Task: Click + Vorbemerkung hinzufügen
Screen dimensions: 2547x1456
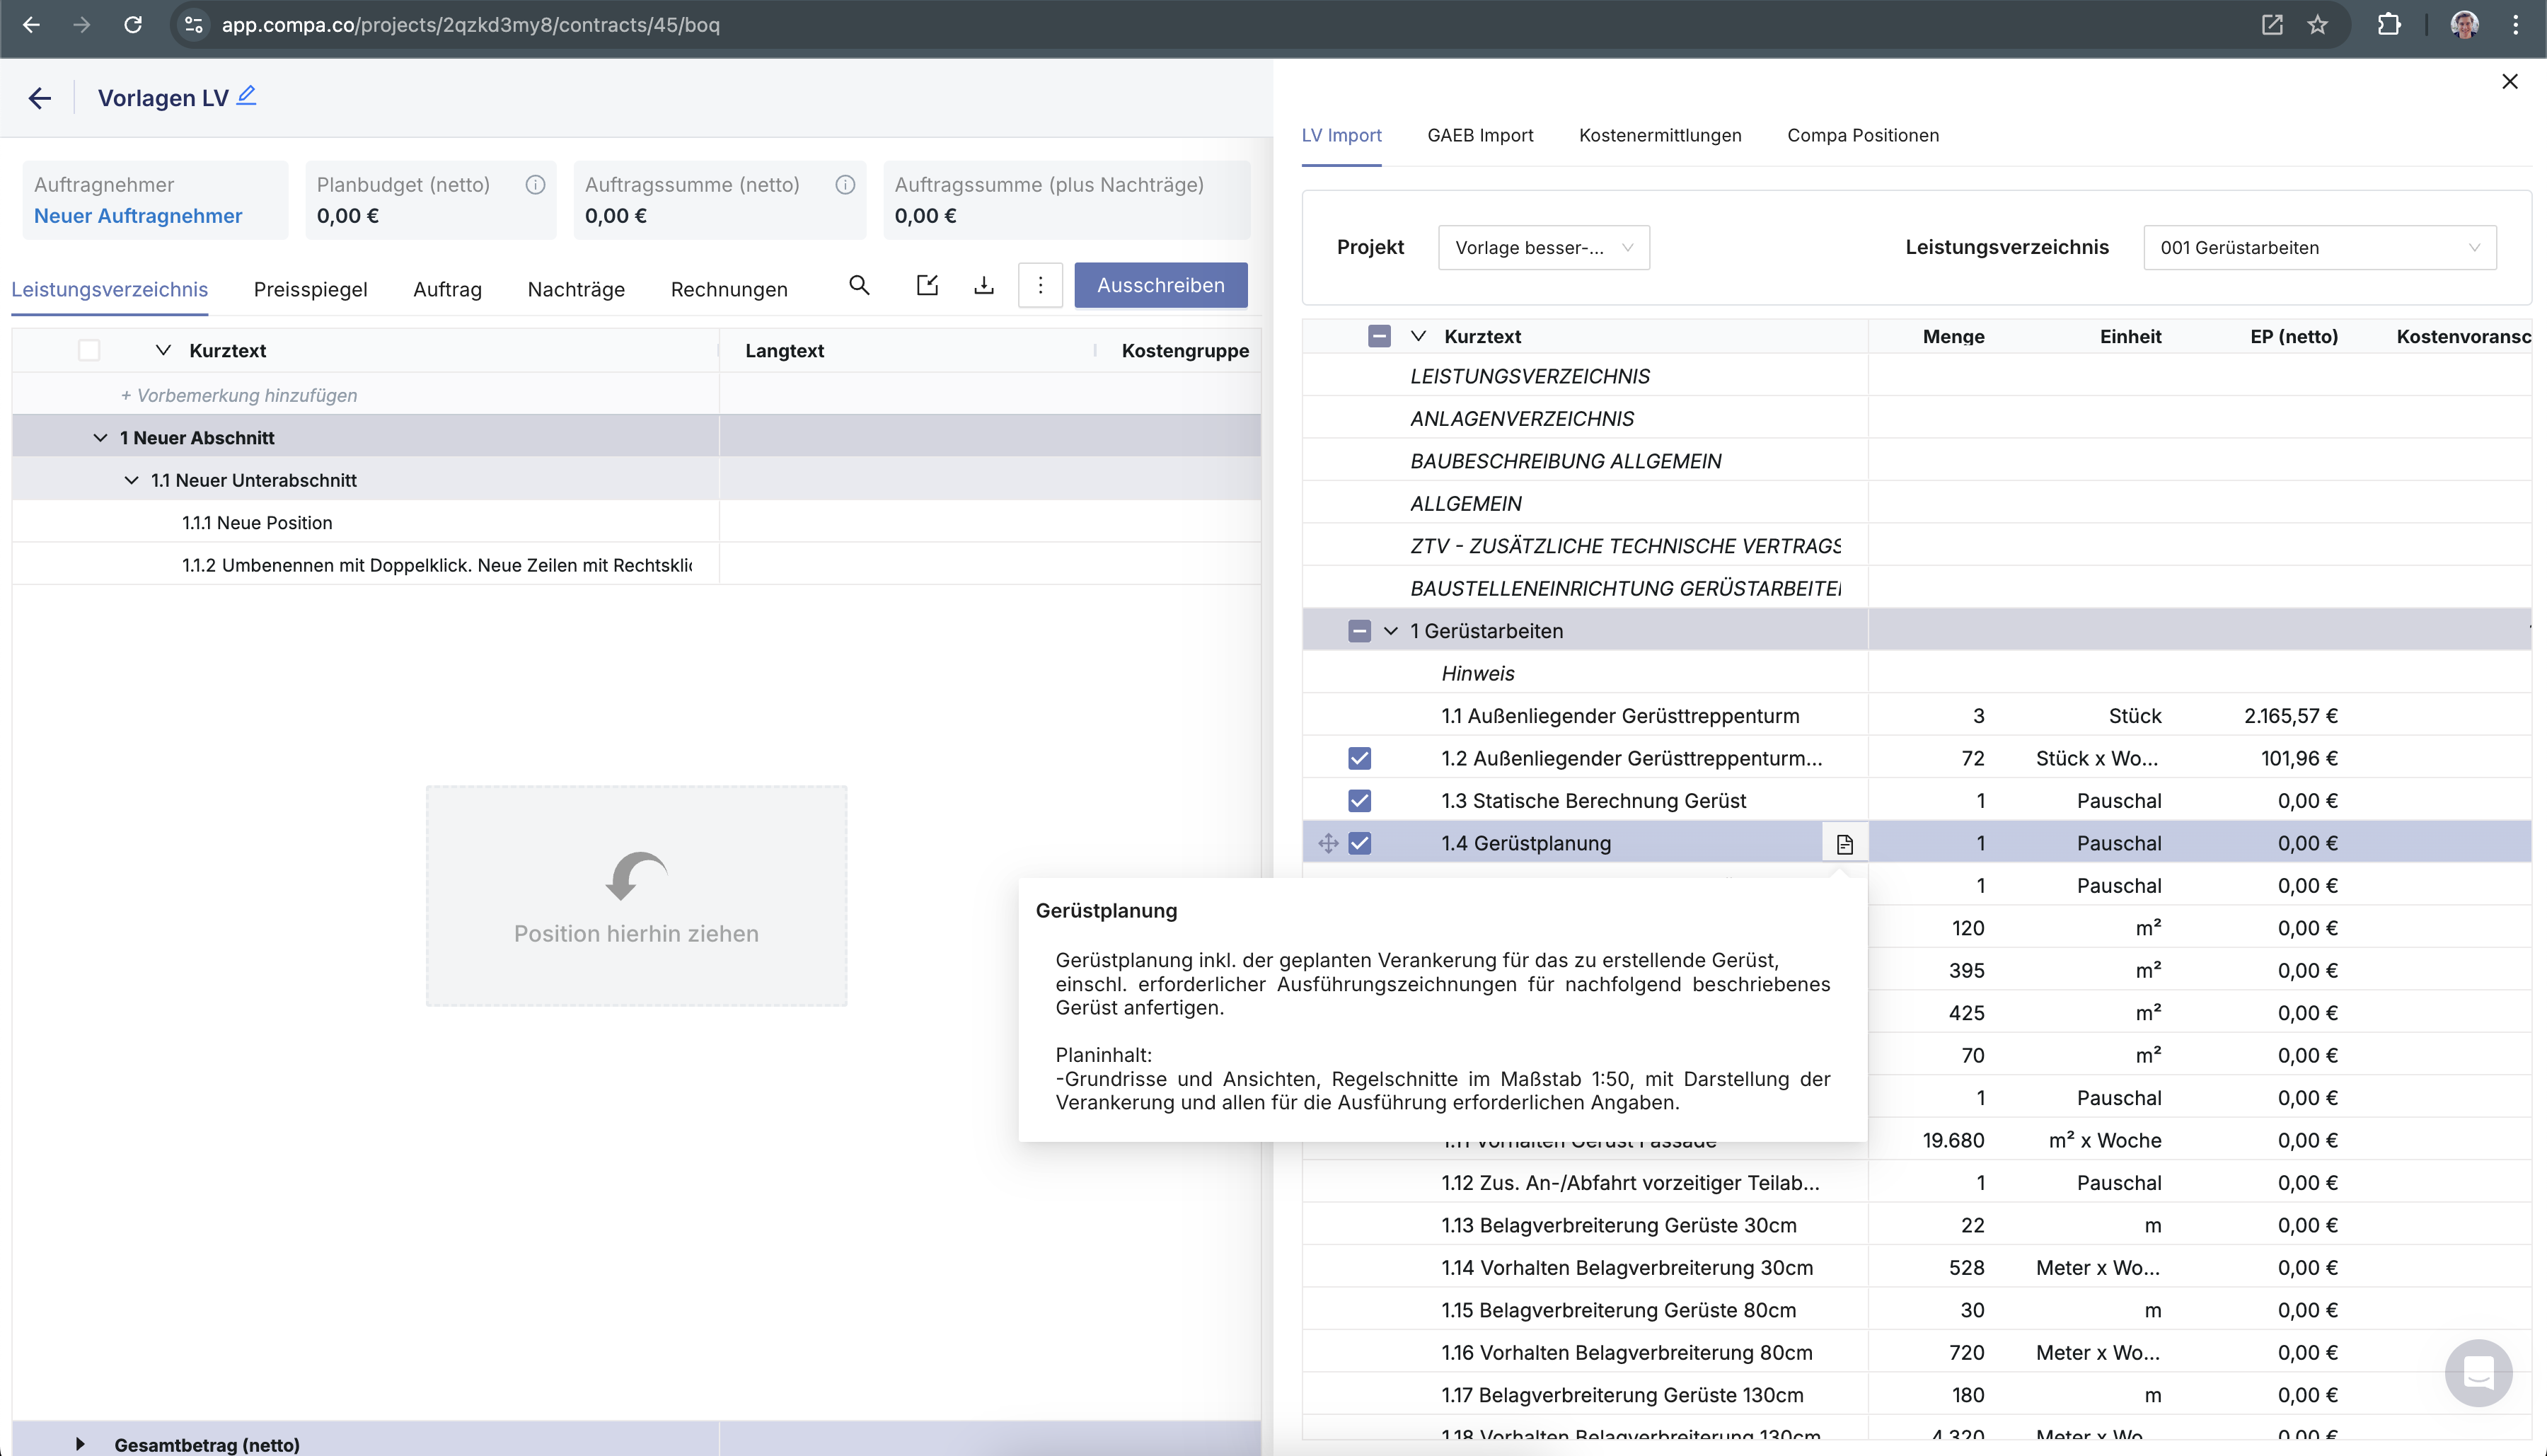Action: pyautogui.click(x=239, y=395)
